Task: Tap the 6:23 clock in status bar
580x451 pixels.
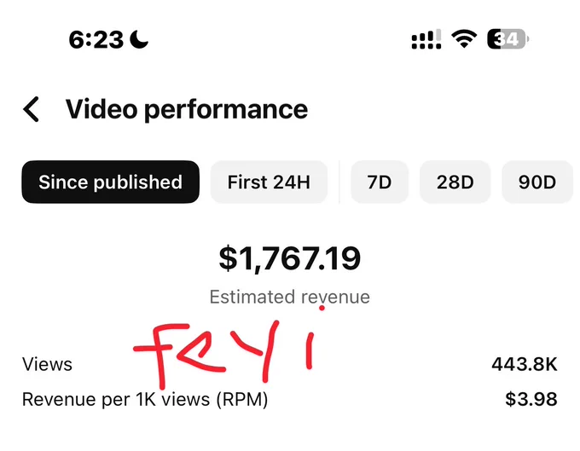Action: pos(96,39)
